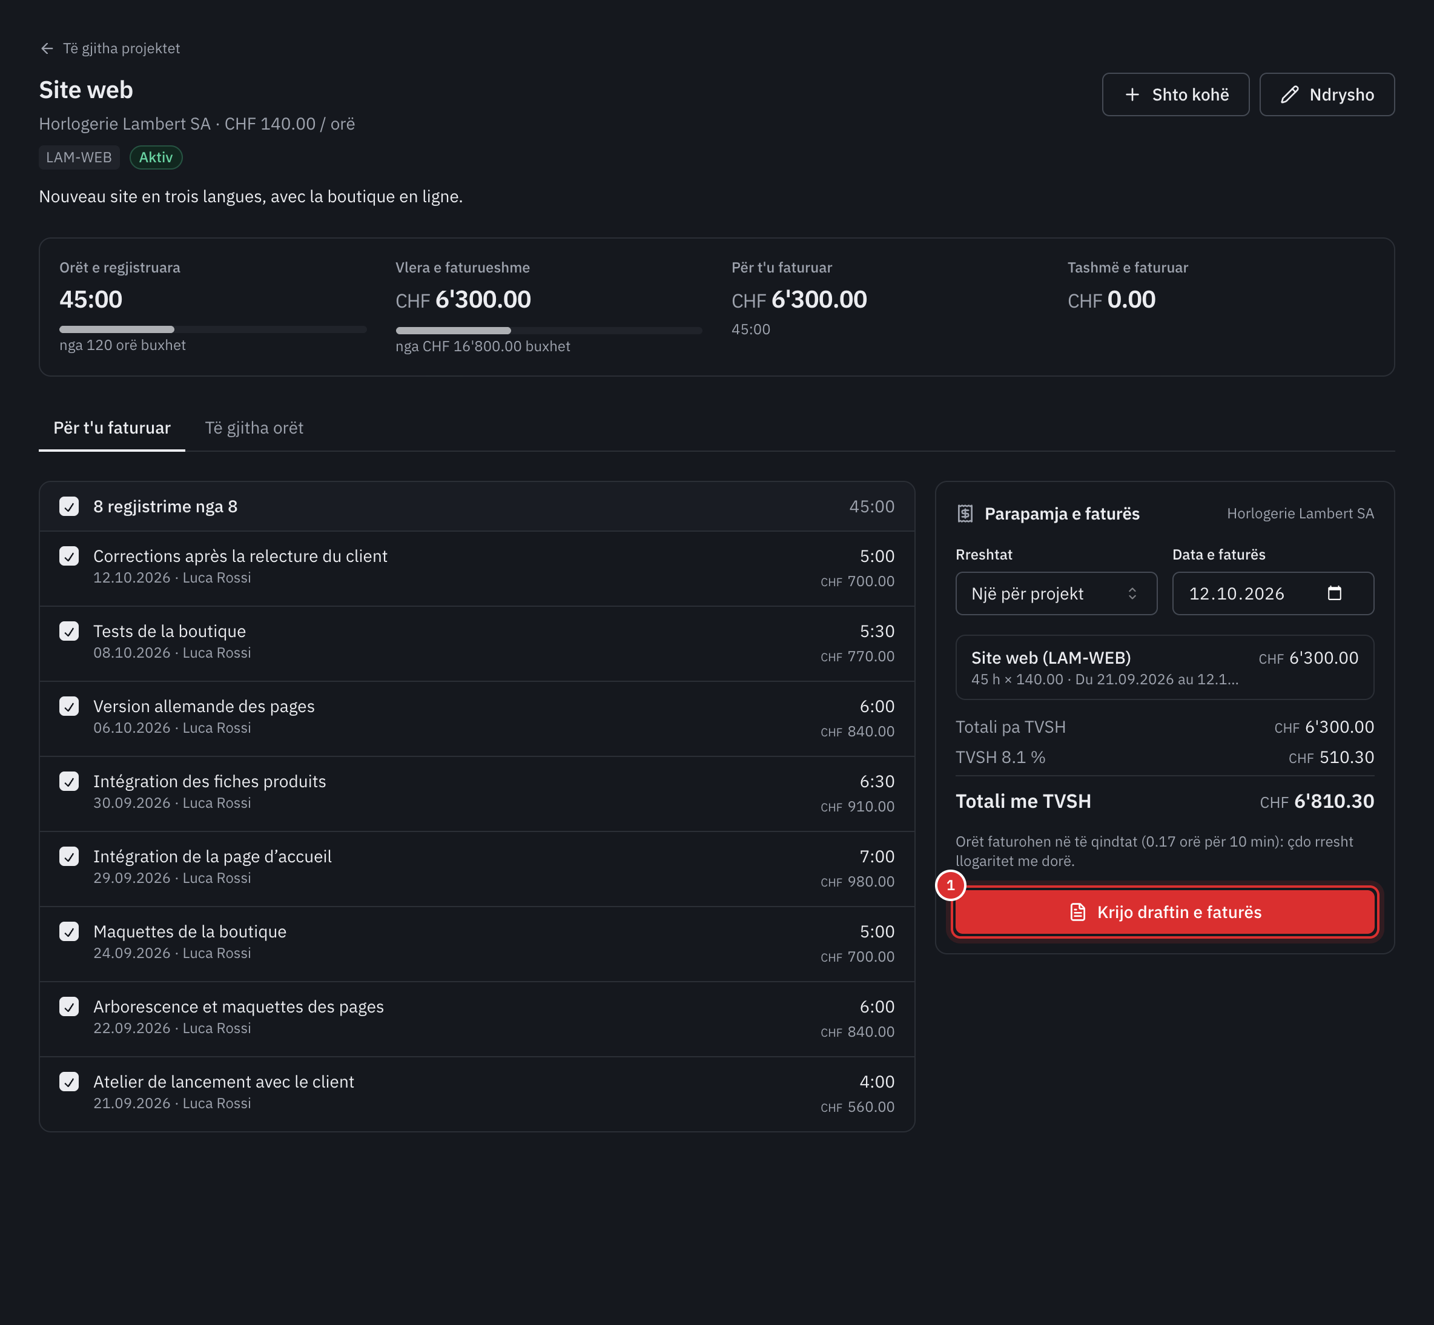
Task: Uncheck Atelier de lancement avec le client
Action: click(69, 1081)
